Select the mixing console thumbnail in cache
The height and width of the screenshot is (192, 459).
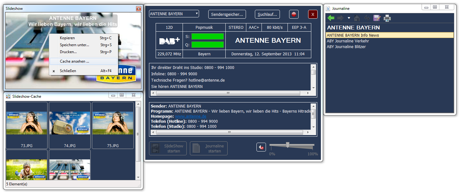pyautogui.click(x=70, y=165)
